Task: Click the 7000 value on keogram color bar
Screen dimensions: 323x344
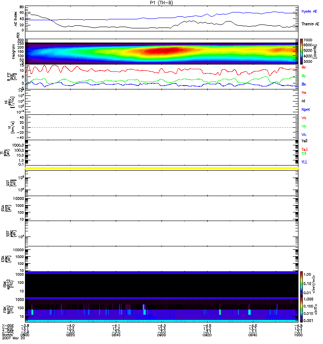Action: [307, 40]
